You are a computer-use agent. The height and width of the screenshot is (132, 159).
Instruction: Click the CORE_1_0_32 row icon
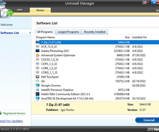pos(37,68)
